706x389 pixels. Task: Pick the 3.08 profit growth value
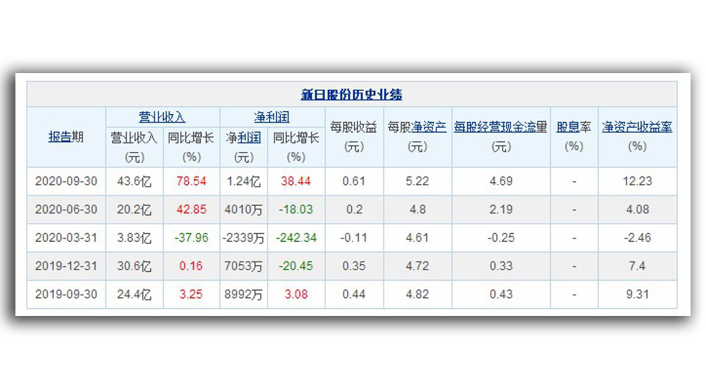[296, 294]
